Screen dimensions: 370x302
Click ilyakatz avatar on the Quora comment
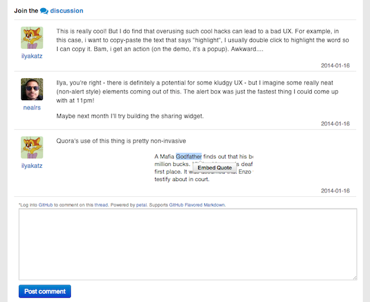(x=32, y=147)
